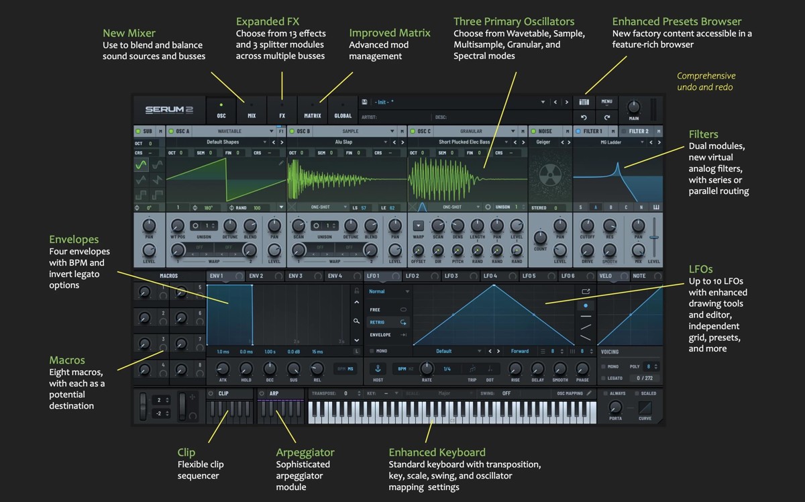The height and width of the screenshot is (502, 805).
Task: Select the sine wave sub shape
Action: pos(141,164)
